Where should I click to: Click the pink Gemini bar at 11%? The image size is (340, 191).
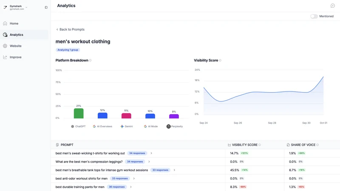126,115
